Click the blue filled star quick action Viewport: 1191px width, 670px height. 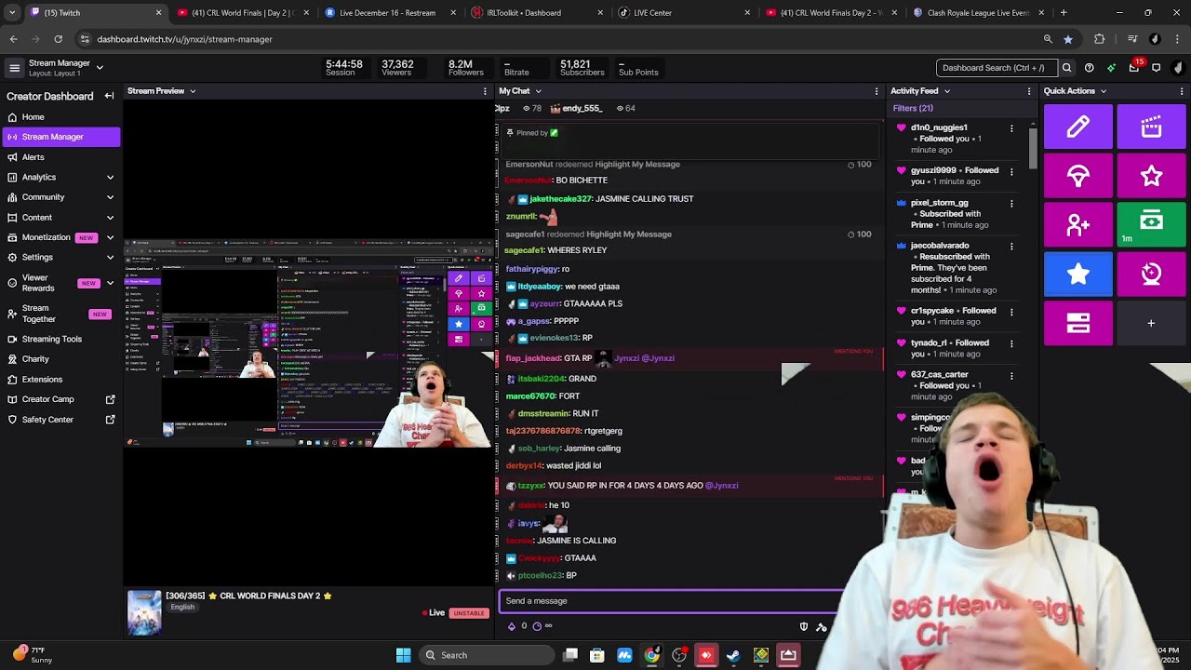point(1078,274)
